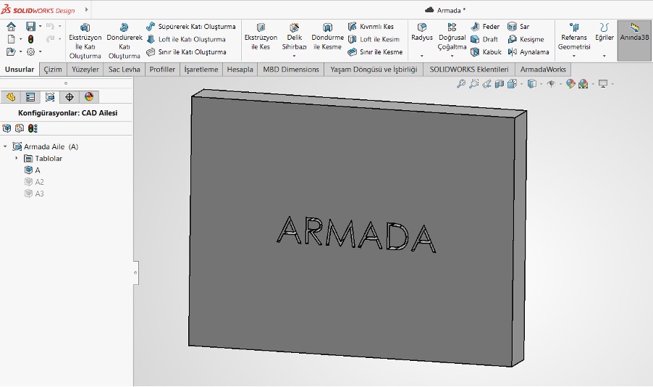This screenshot has height=387, width=653.
Task: Open the Edit Appearance color ball icon
Action: [x=570, y=84]
